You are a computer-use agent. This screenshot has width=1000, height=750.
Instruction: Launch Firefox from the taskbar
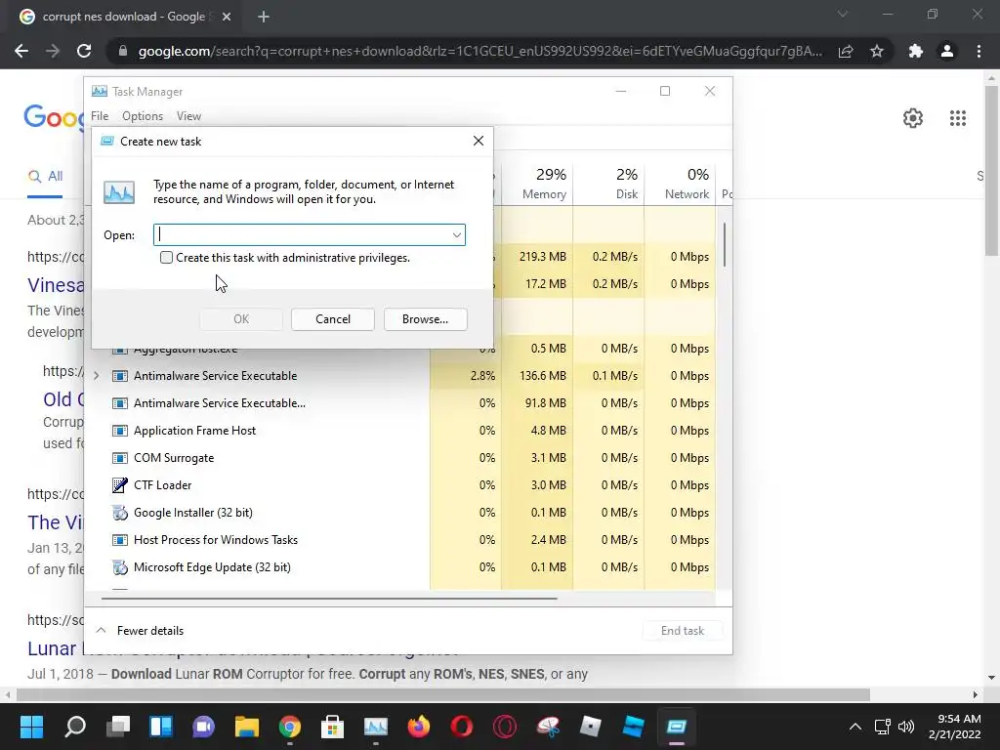[x=419, y=727]
